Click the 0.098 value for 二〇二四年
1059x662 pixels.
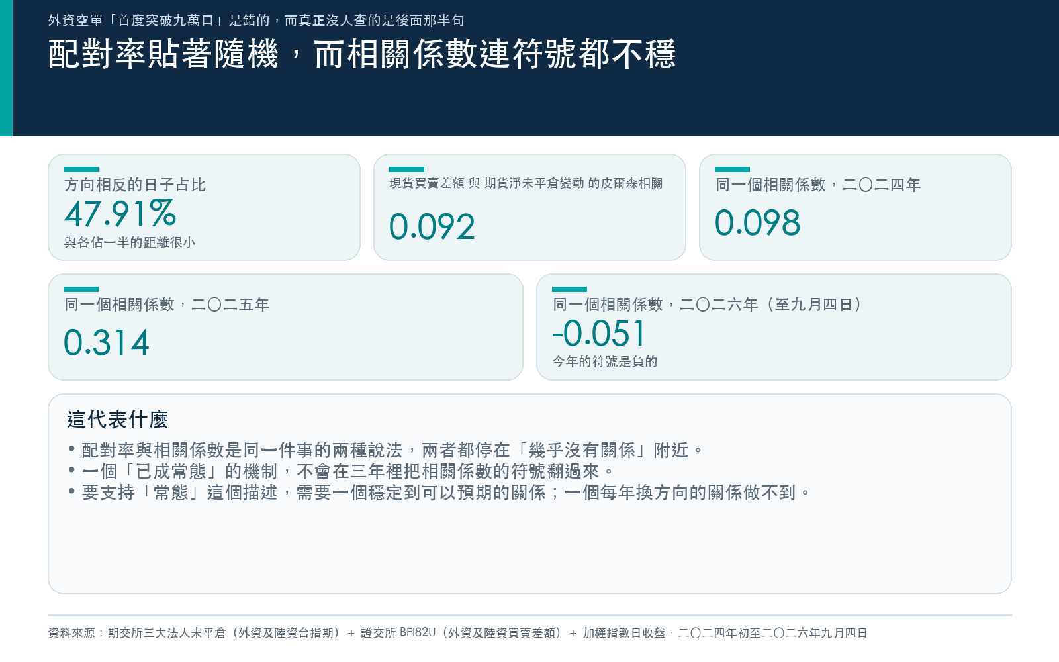coord(758,222)
